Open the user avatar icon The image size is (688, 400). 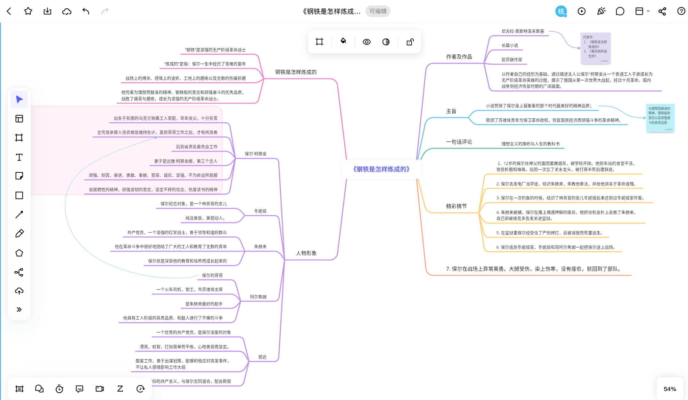(x=561, y=12)
